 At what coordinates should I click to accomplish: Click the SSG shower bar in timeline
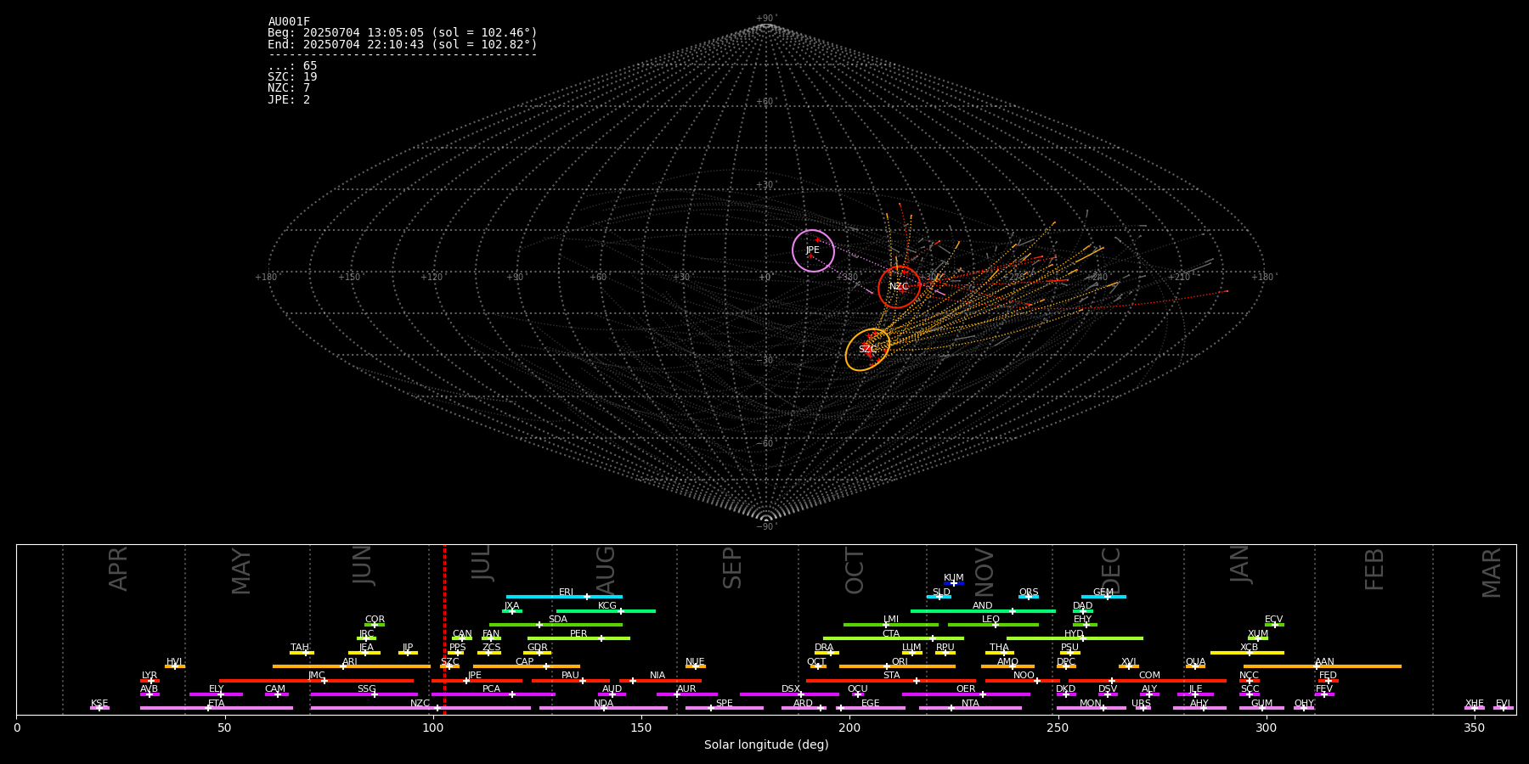(364, 694)
